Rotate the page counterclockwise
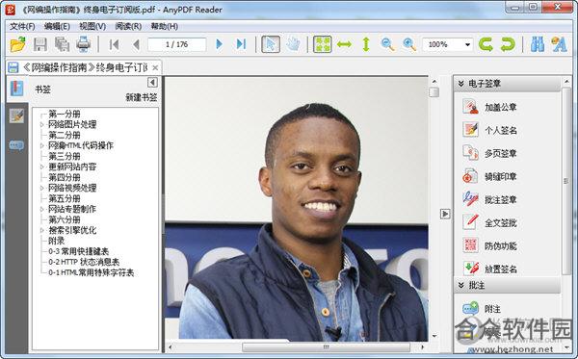The image size is (578, 359). coord(486,44)
